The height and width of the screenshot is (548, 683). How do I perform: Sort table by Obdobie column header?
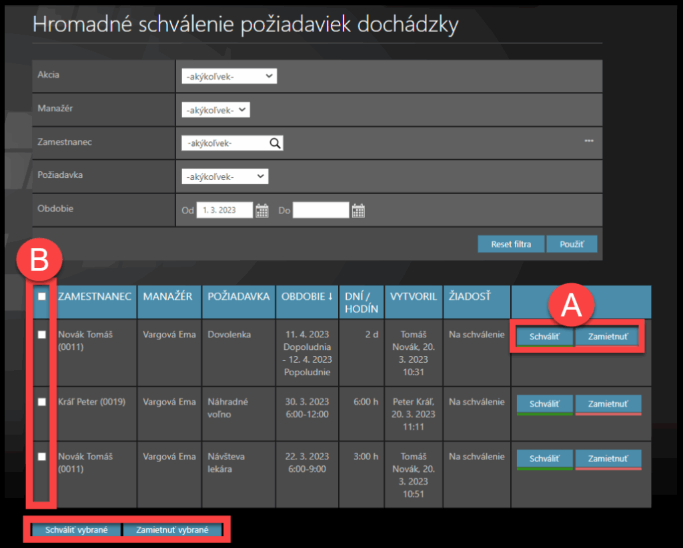pyautogui.click(x=307, y=297)
